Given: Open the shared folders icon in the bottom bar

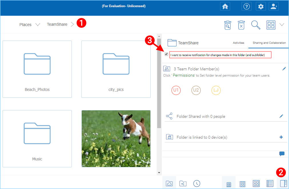Looking at the screenshot, I should 183,184.
